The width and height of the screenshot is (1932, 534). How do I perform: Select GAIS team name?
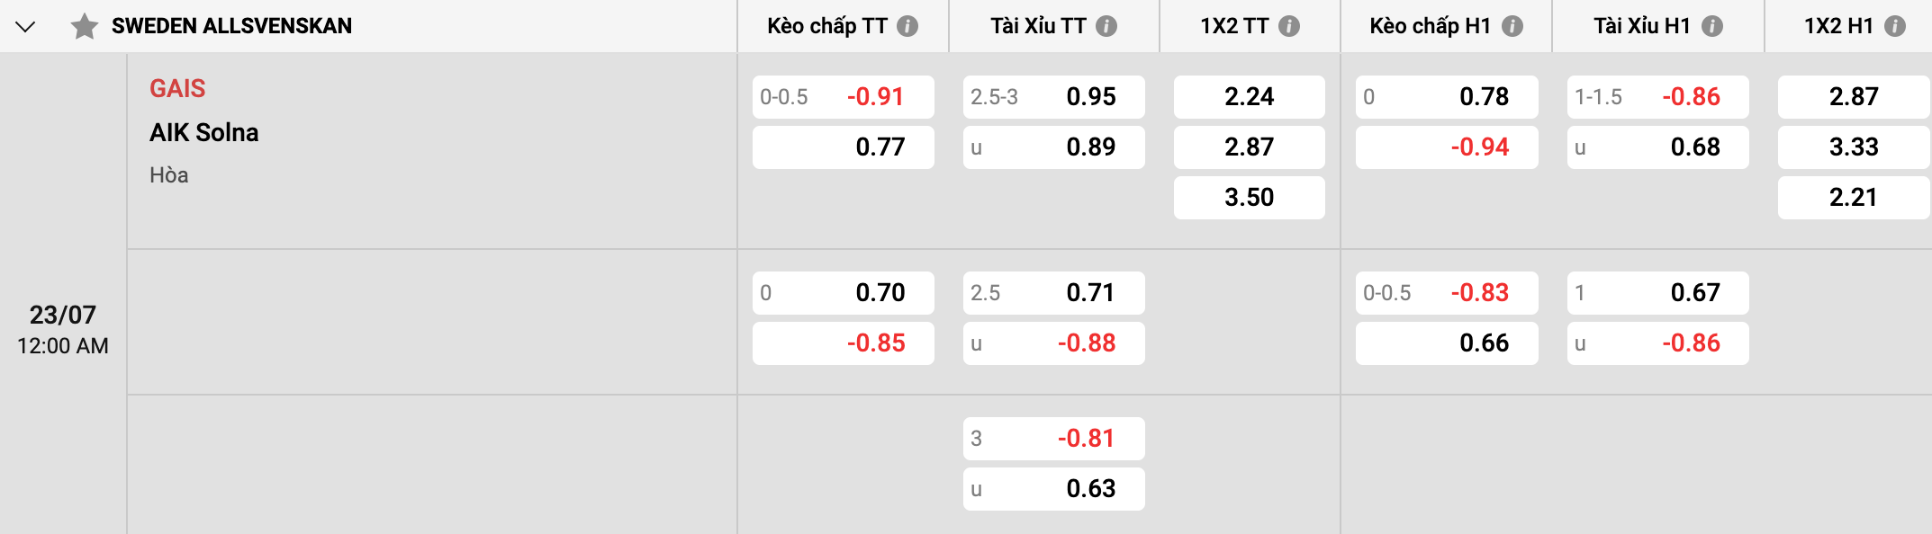pos(177,88)
